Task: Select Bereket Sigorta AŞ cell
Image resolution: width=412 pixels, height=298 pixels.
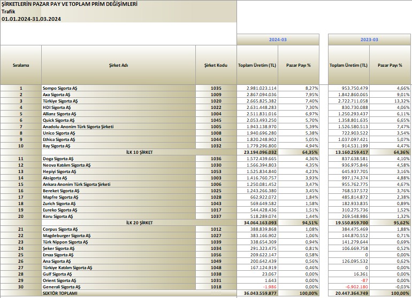Action: 118,191
